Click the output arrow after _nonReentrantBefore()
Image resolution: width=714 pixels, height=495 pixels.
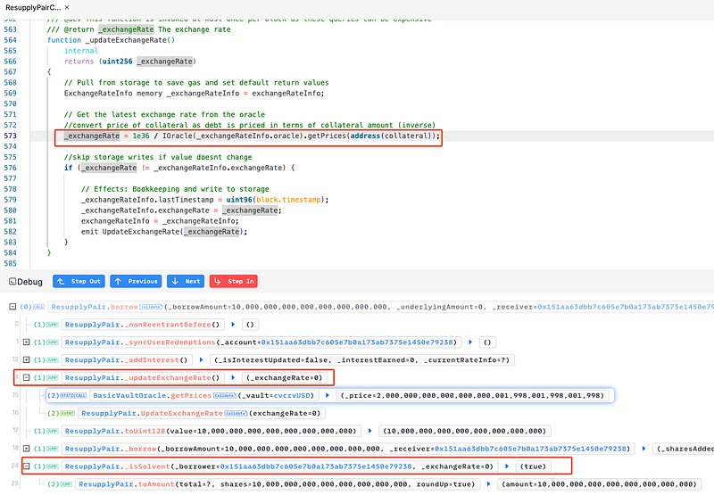[233, 325]
